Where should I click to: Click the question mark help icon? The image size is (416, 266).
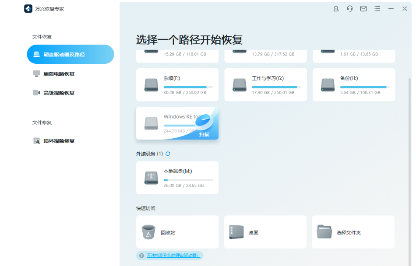coord(141,255)
